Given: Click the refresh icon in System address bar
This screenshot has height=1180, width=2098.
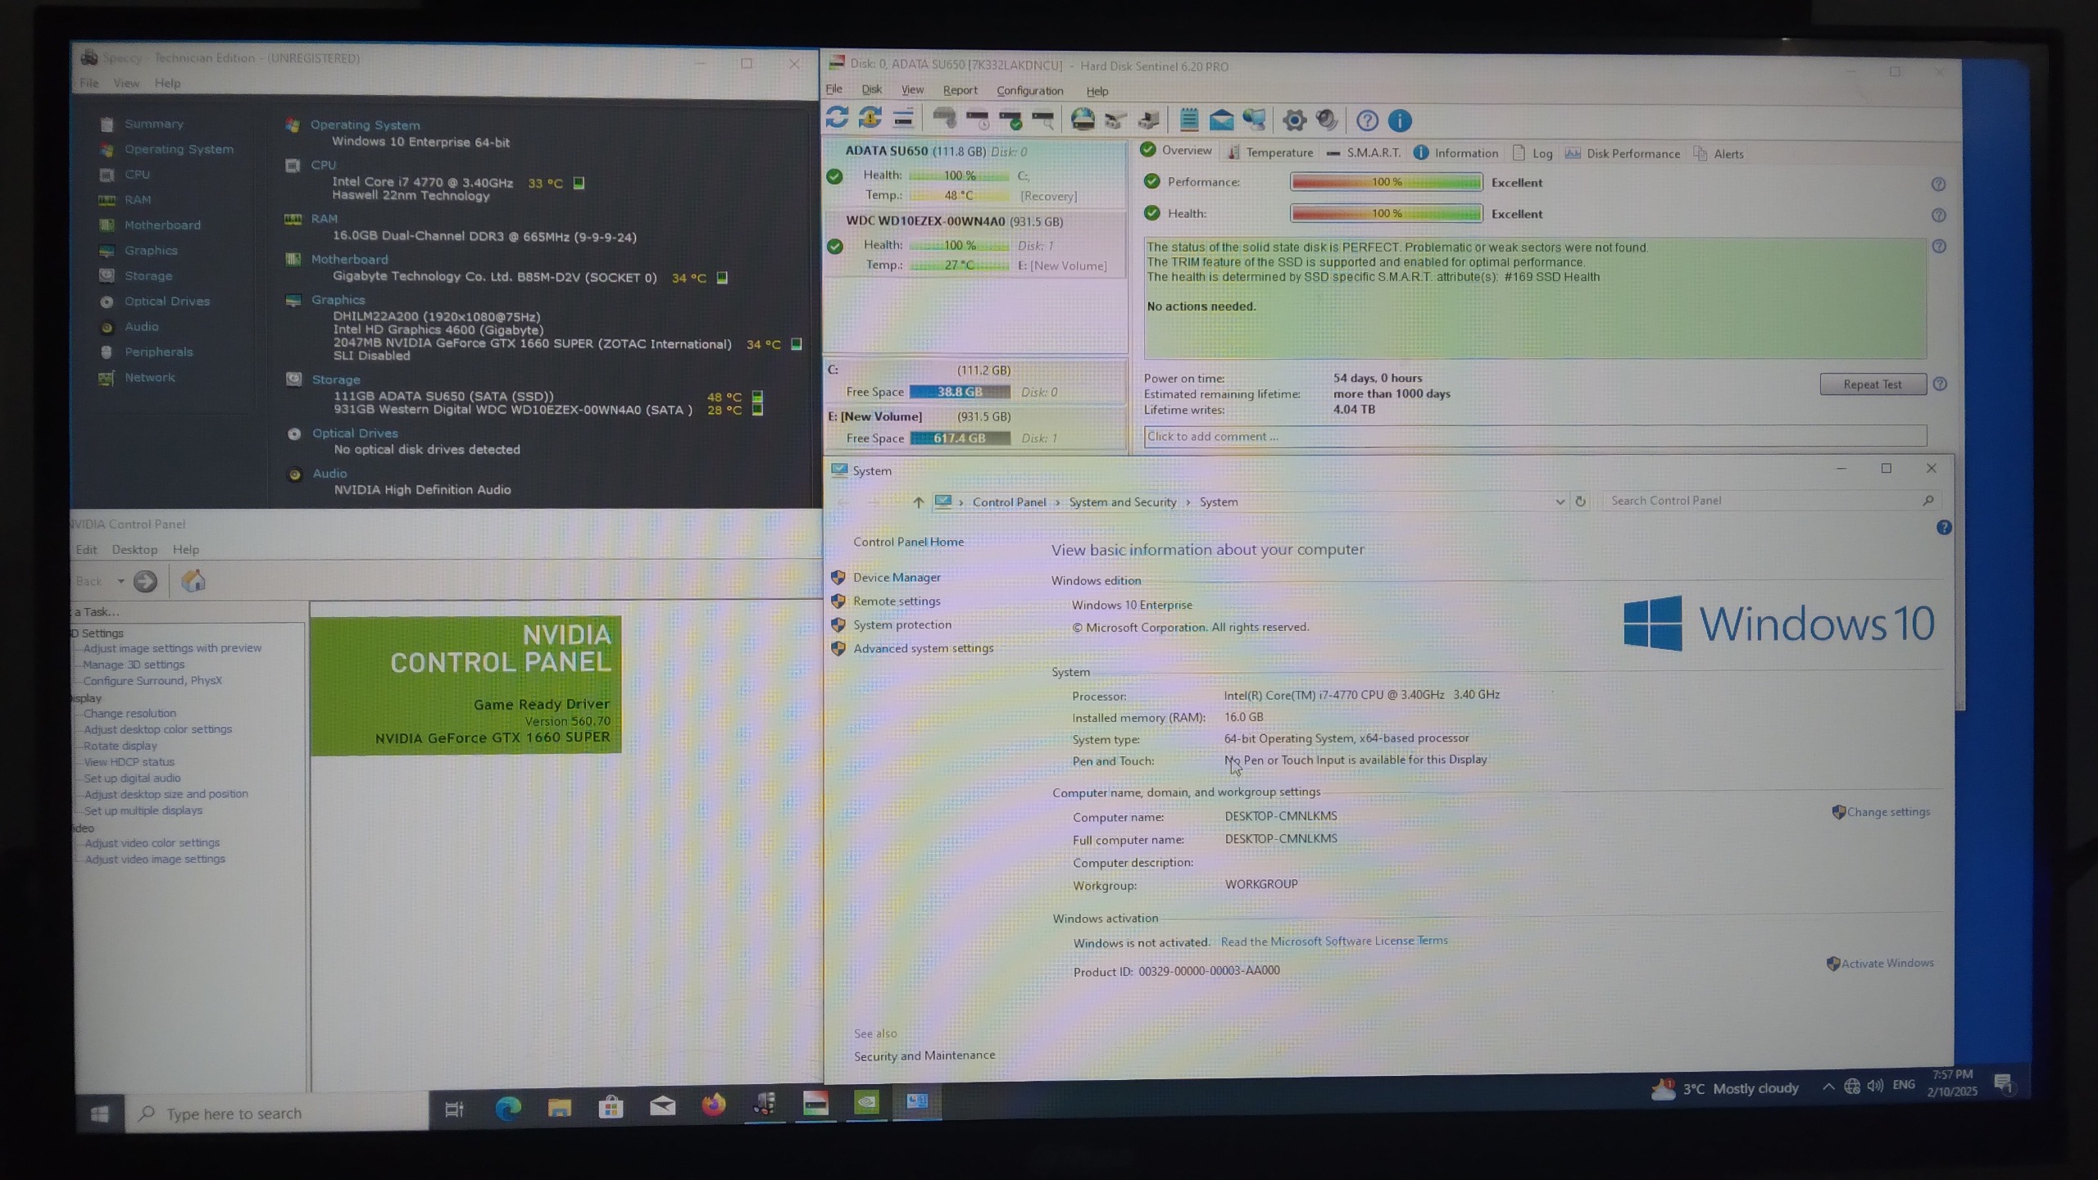Looking at the screenshot, I should tap(1581, 501).
